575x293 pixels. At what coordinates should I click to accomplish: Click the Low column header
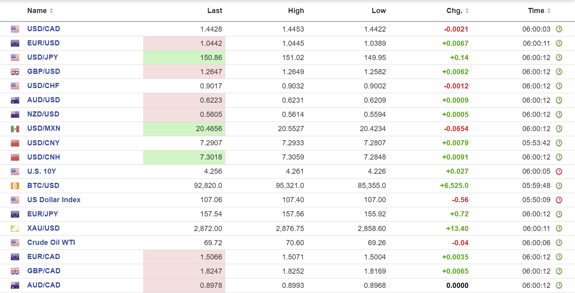tap(378, 11)
